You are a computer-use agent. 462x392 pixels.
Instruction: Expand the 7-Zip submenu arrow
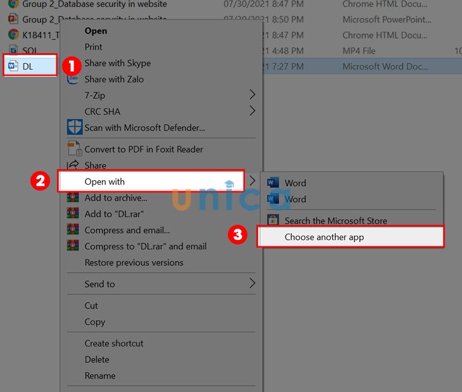(x=253, y=94)
